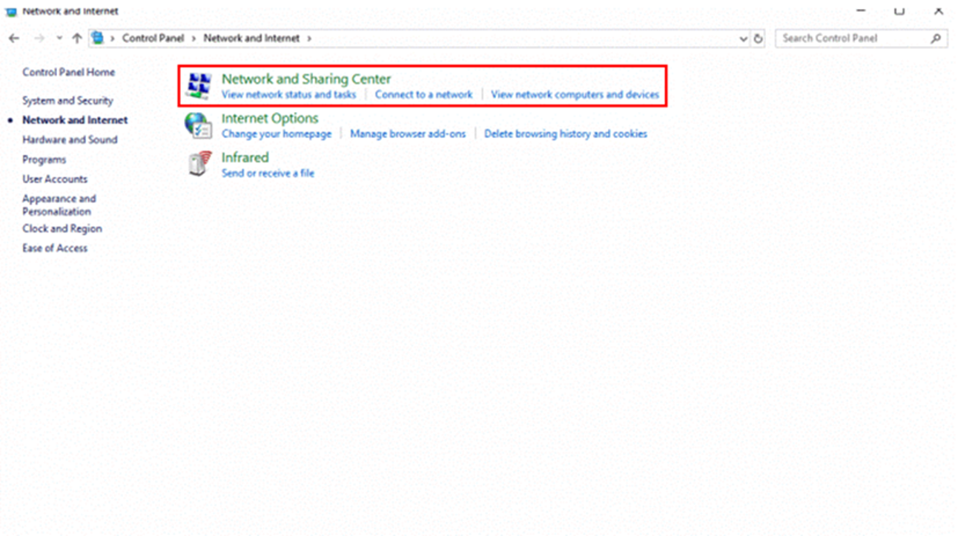958x536 pixels.
Task: Click the Network and Sharing Center icon
Action: 199,86
